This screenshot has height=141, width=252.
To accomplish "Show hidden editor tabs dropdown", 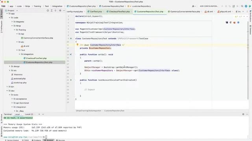I will (243, 11).
